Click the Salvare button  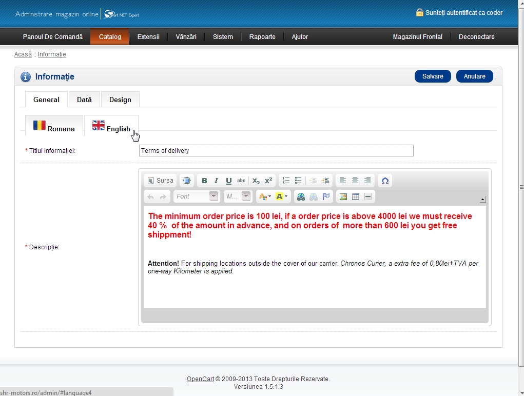pyautogui.click(x=433, y=76)
